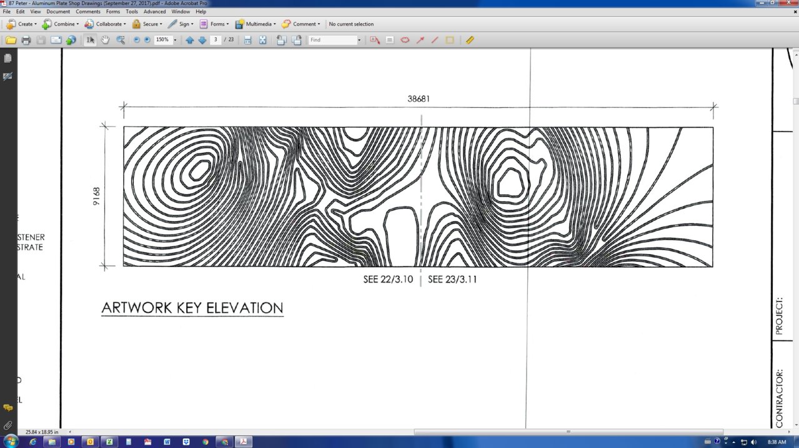Click the Combine button
Viewport: 799px width, 448px height.
pyautogui.click(x=61, y=24)
